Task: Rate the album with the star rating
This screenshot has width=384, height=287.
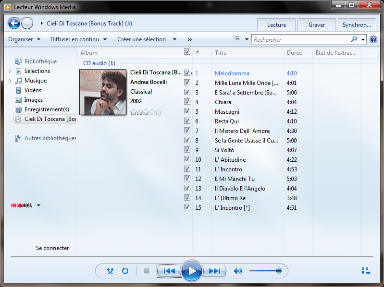Action: click(146, 112)
